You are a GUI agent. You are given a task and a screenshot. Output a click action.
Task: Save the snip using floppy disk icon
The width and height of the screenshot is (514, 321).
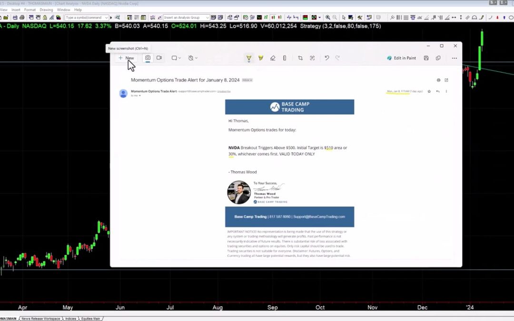[426, 58]
